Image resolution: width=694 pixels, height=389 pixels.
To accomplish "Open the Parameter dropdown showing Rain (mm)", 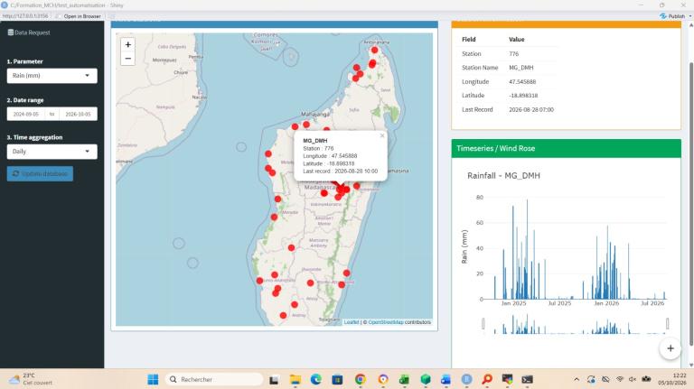I will tap(52, 76).
